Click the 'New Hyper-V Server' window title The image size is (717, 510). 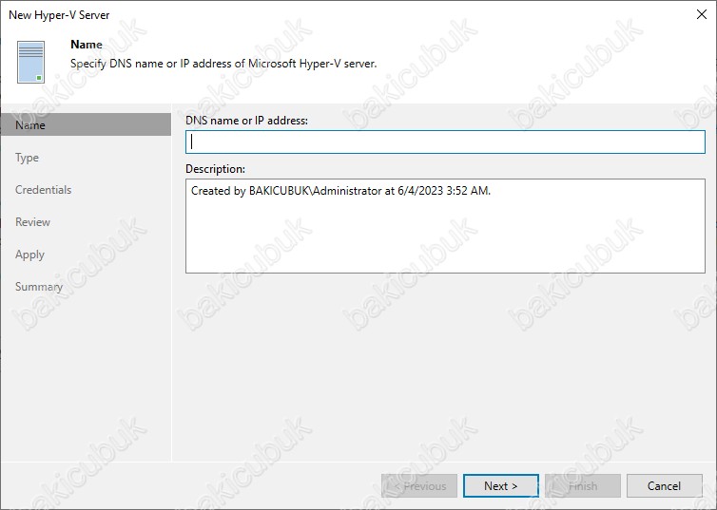tap(60, 15)
